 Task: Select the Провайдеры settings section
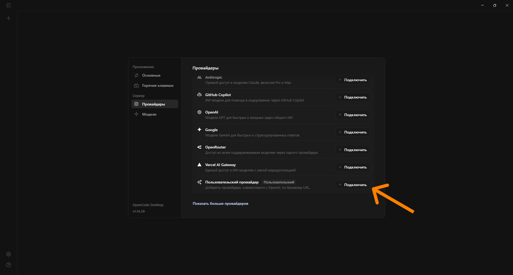(x=155, y=104)
